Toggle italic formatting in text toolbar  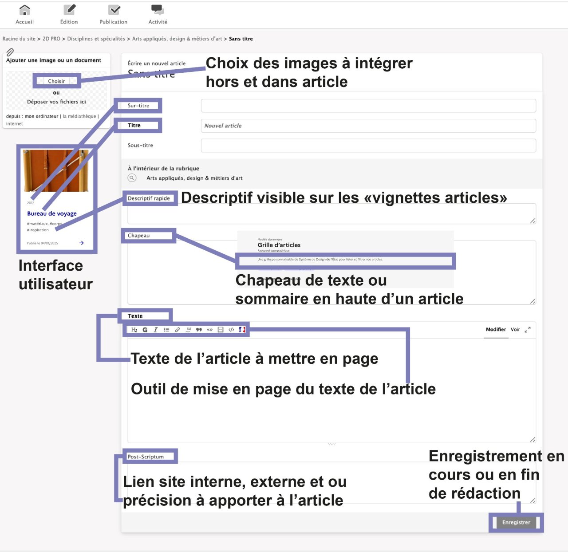tap(155, 330)
